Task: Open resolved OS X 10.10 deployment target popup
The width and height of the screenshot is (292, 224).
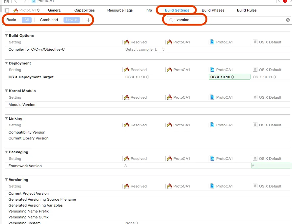Action: pyautogui.click(x=137, y=77)
